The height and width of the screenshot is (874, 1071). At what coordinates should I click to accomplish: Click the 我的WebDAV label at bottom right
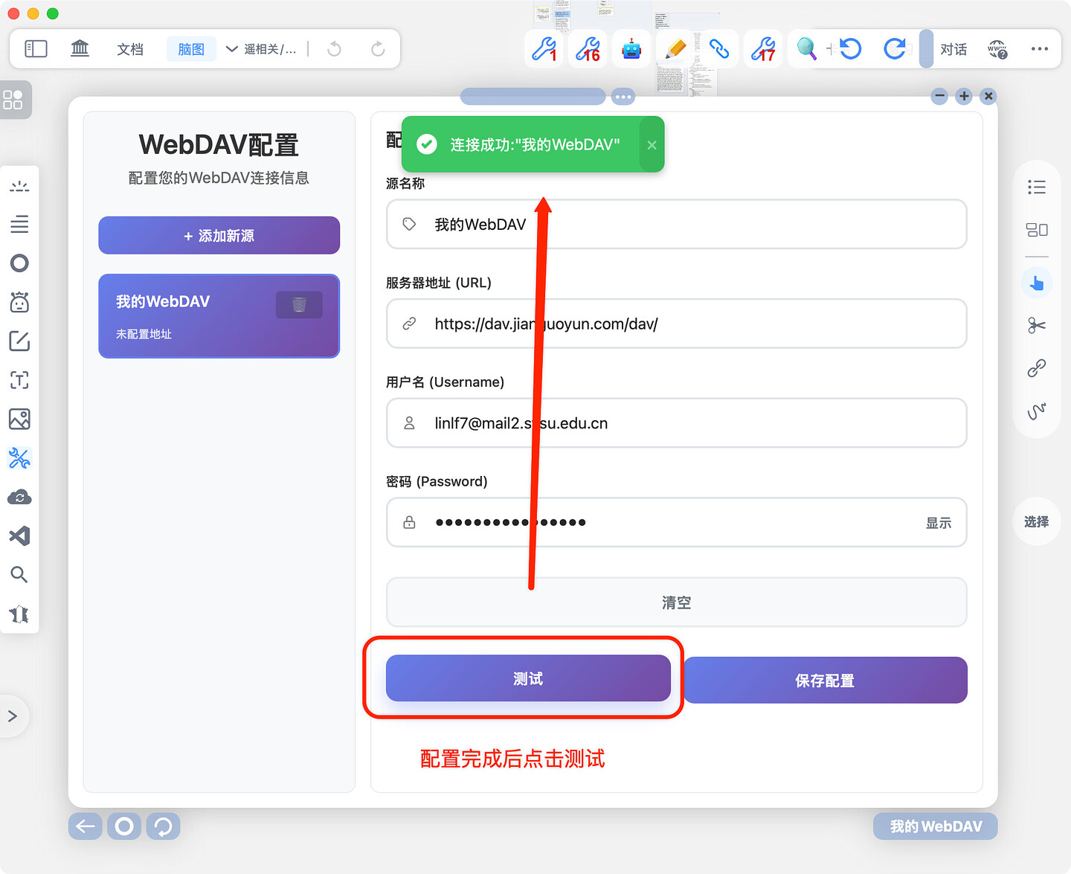(x=936, y=826)
